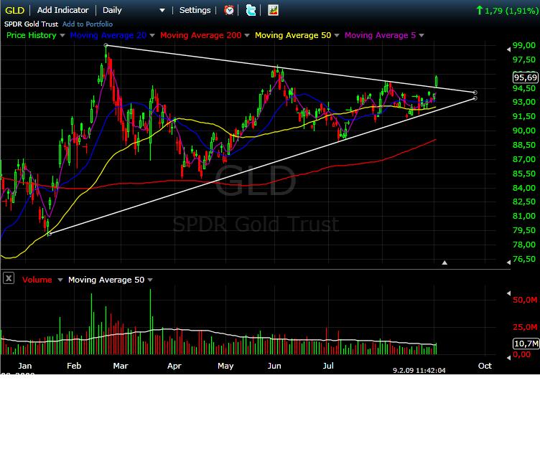Click the Oct month label
This screenshot has height=459, width=540.
click(x=485, y=366)
